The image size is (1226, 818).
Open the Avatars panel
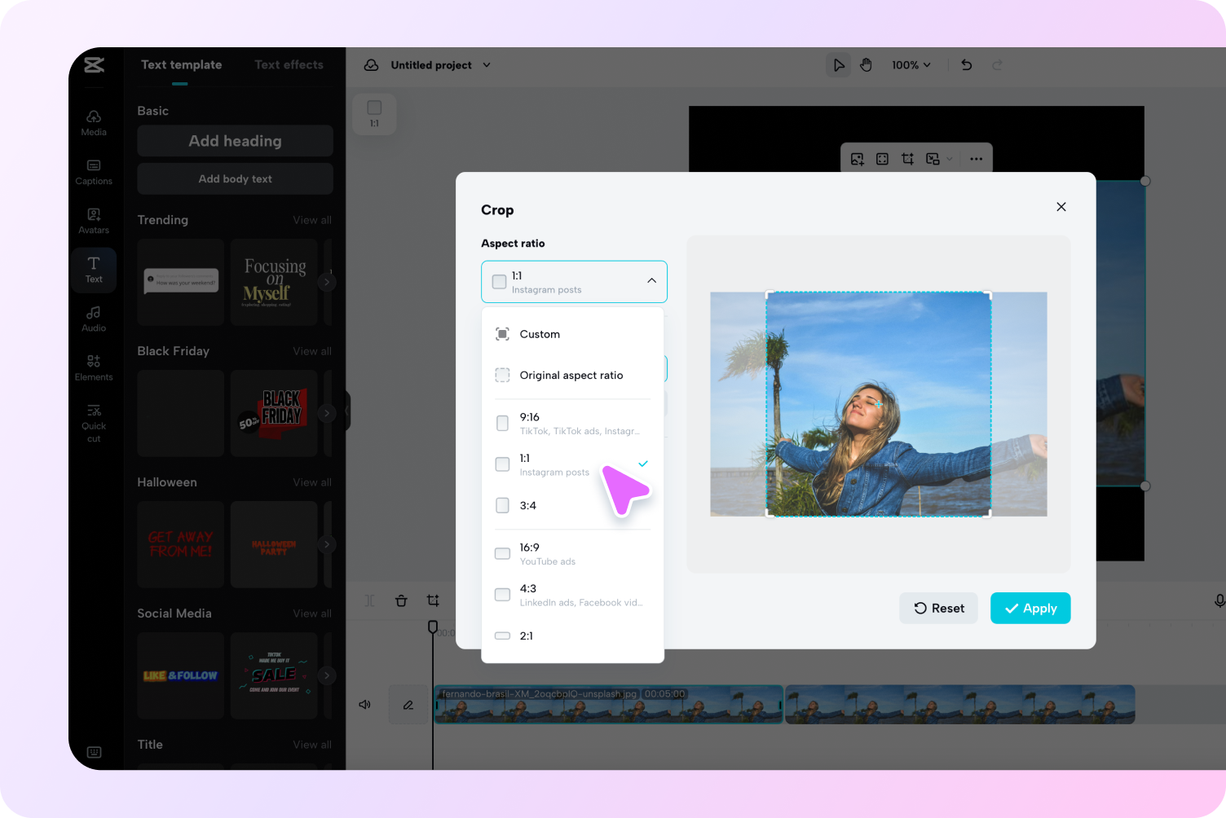pos(94,221)
